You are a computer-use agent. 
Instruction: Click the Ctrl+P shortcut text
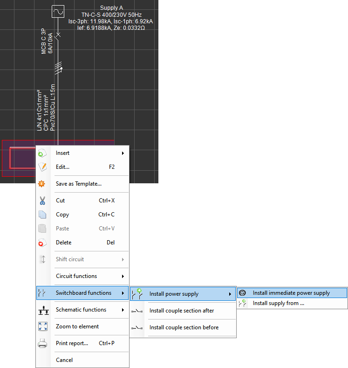107,343
